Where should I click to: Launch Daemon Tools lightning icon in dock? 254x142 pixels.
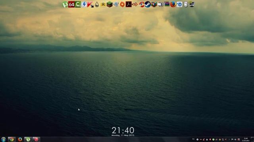84,4
